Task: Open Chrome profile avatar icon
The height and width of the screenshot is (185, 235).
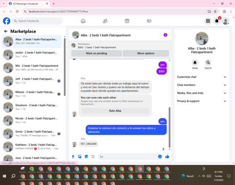Action: (224, 11)
